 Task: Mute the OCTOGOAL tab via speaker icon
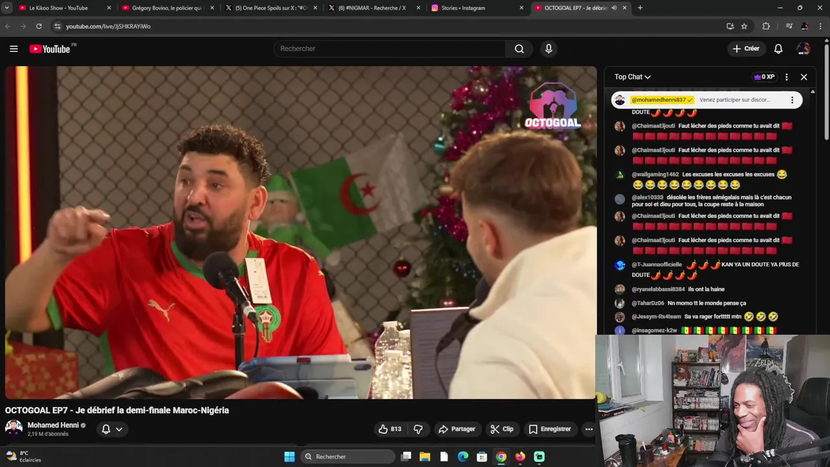[614, 8]
